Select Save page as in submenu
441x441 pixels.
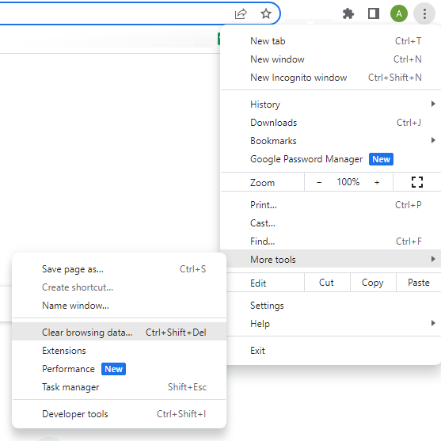119,269
